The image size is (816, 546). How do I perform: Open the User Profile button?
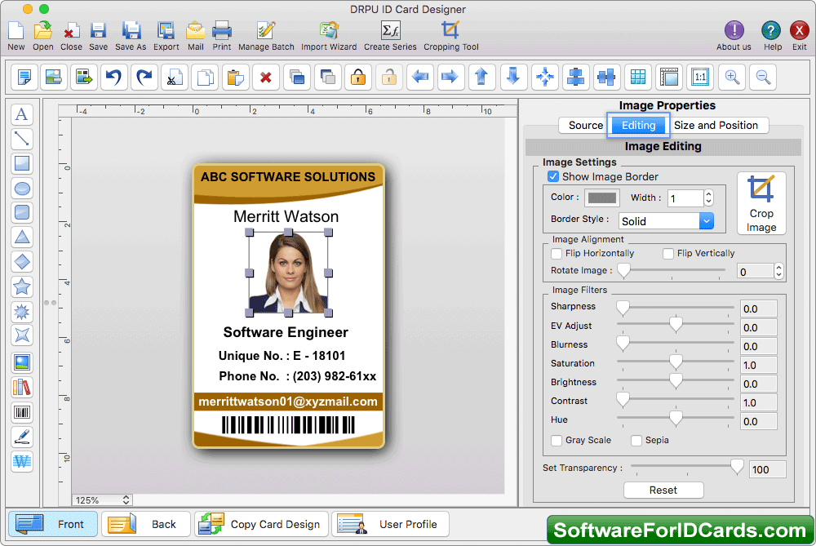(x=390, y=524)
